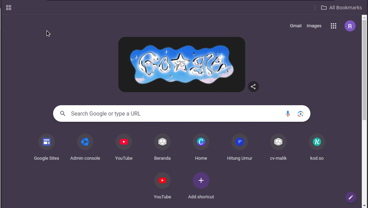Open the Hitung Umur shortcut
The height and width of the screenshot is (208, 368).
tap(240, 142)
